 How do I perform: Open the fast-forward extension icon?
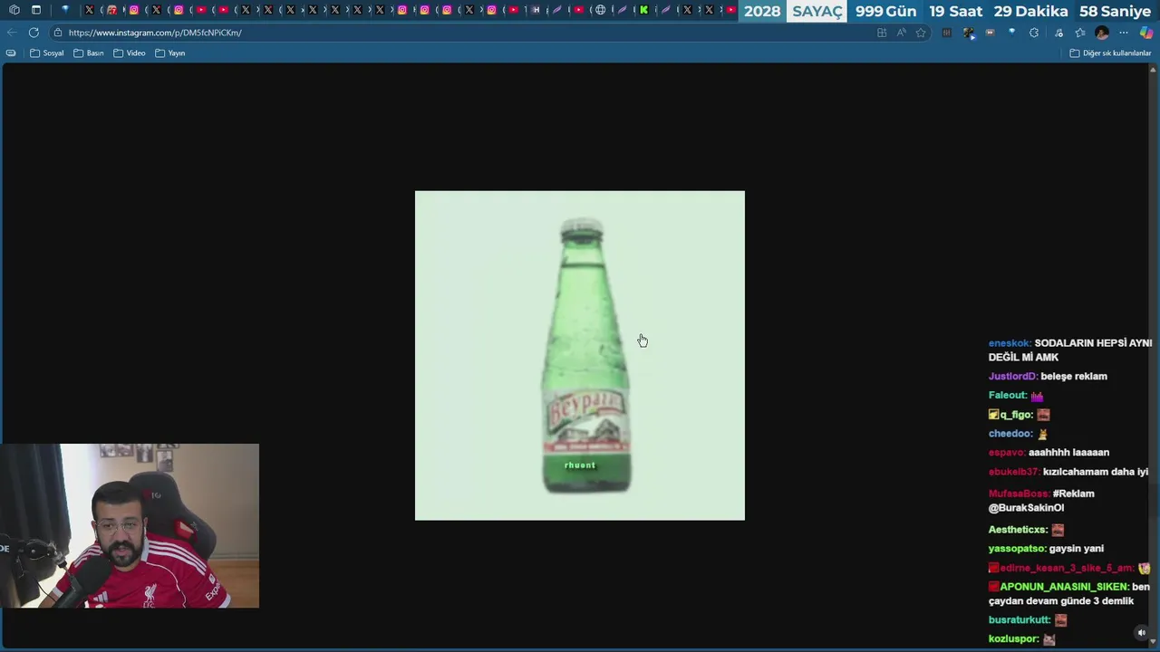point(990,33)
